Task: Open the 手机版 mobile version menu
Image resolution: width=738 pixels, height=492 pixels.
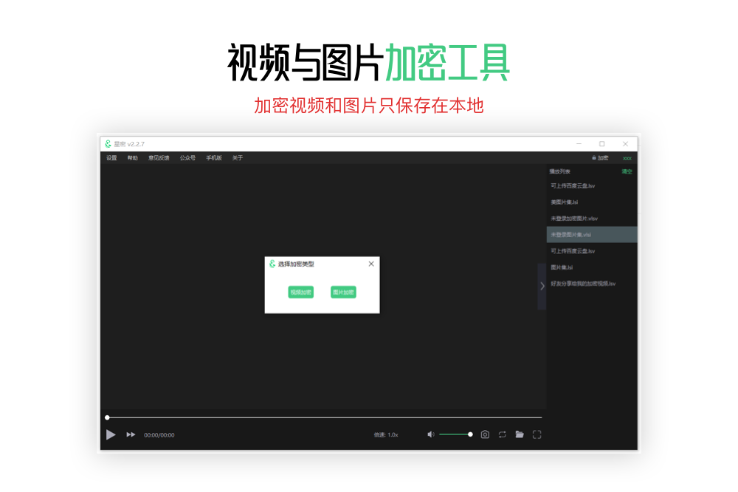Action: point(214,158)
